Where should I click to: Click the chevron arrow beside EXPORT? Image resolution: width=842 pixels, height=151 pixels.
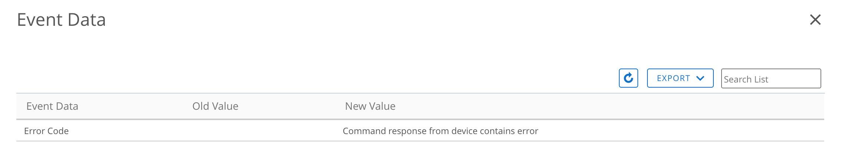point(700,78)
